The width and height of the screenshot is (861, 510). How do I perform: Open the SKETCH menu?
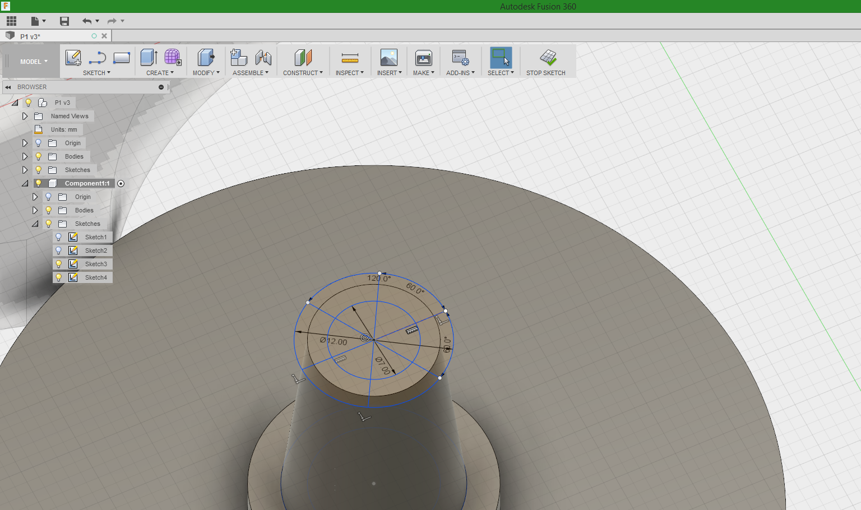pos(96,73)
